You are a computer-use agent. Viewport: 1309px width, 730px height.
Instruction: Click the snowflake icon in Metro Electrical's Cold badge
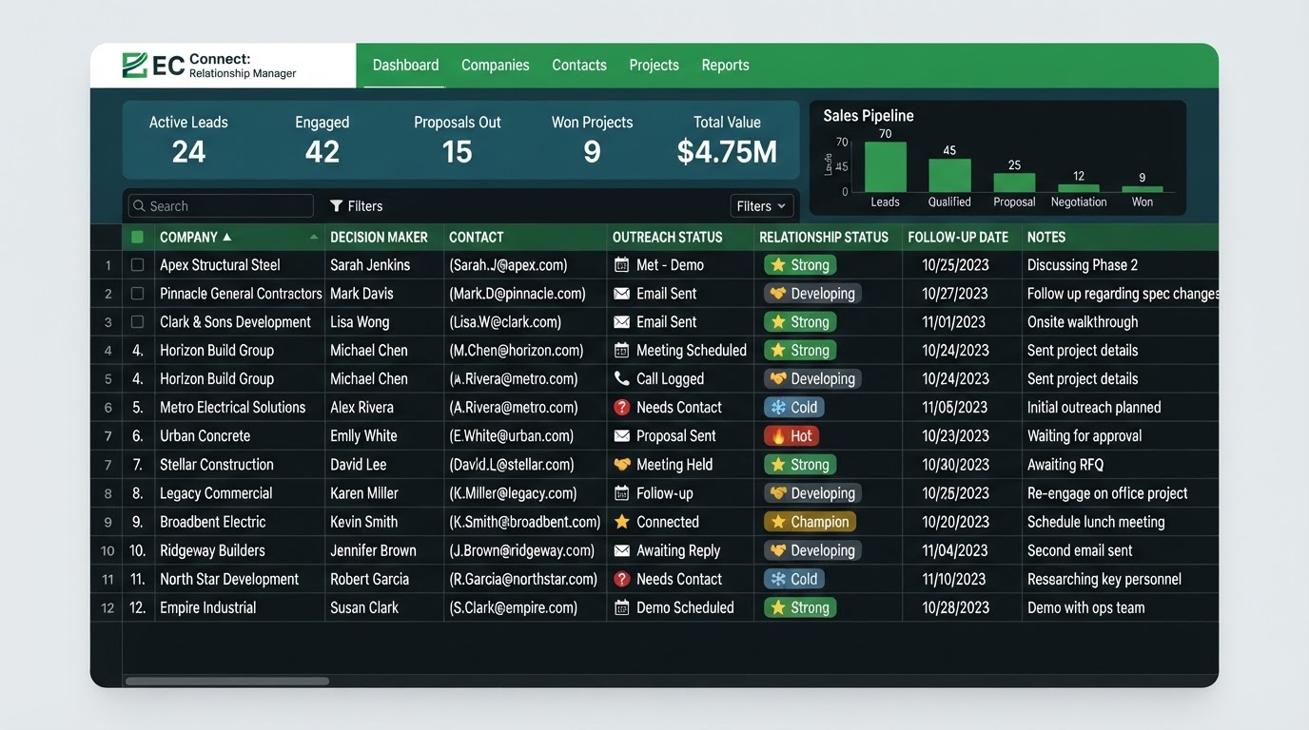[778, 408]
